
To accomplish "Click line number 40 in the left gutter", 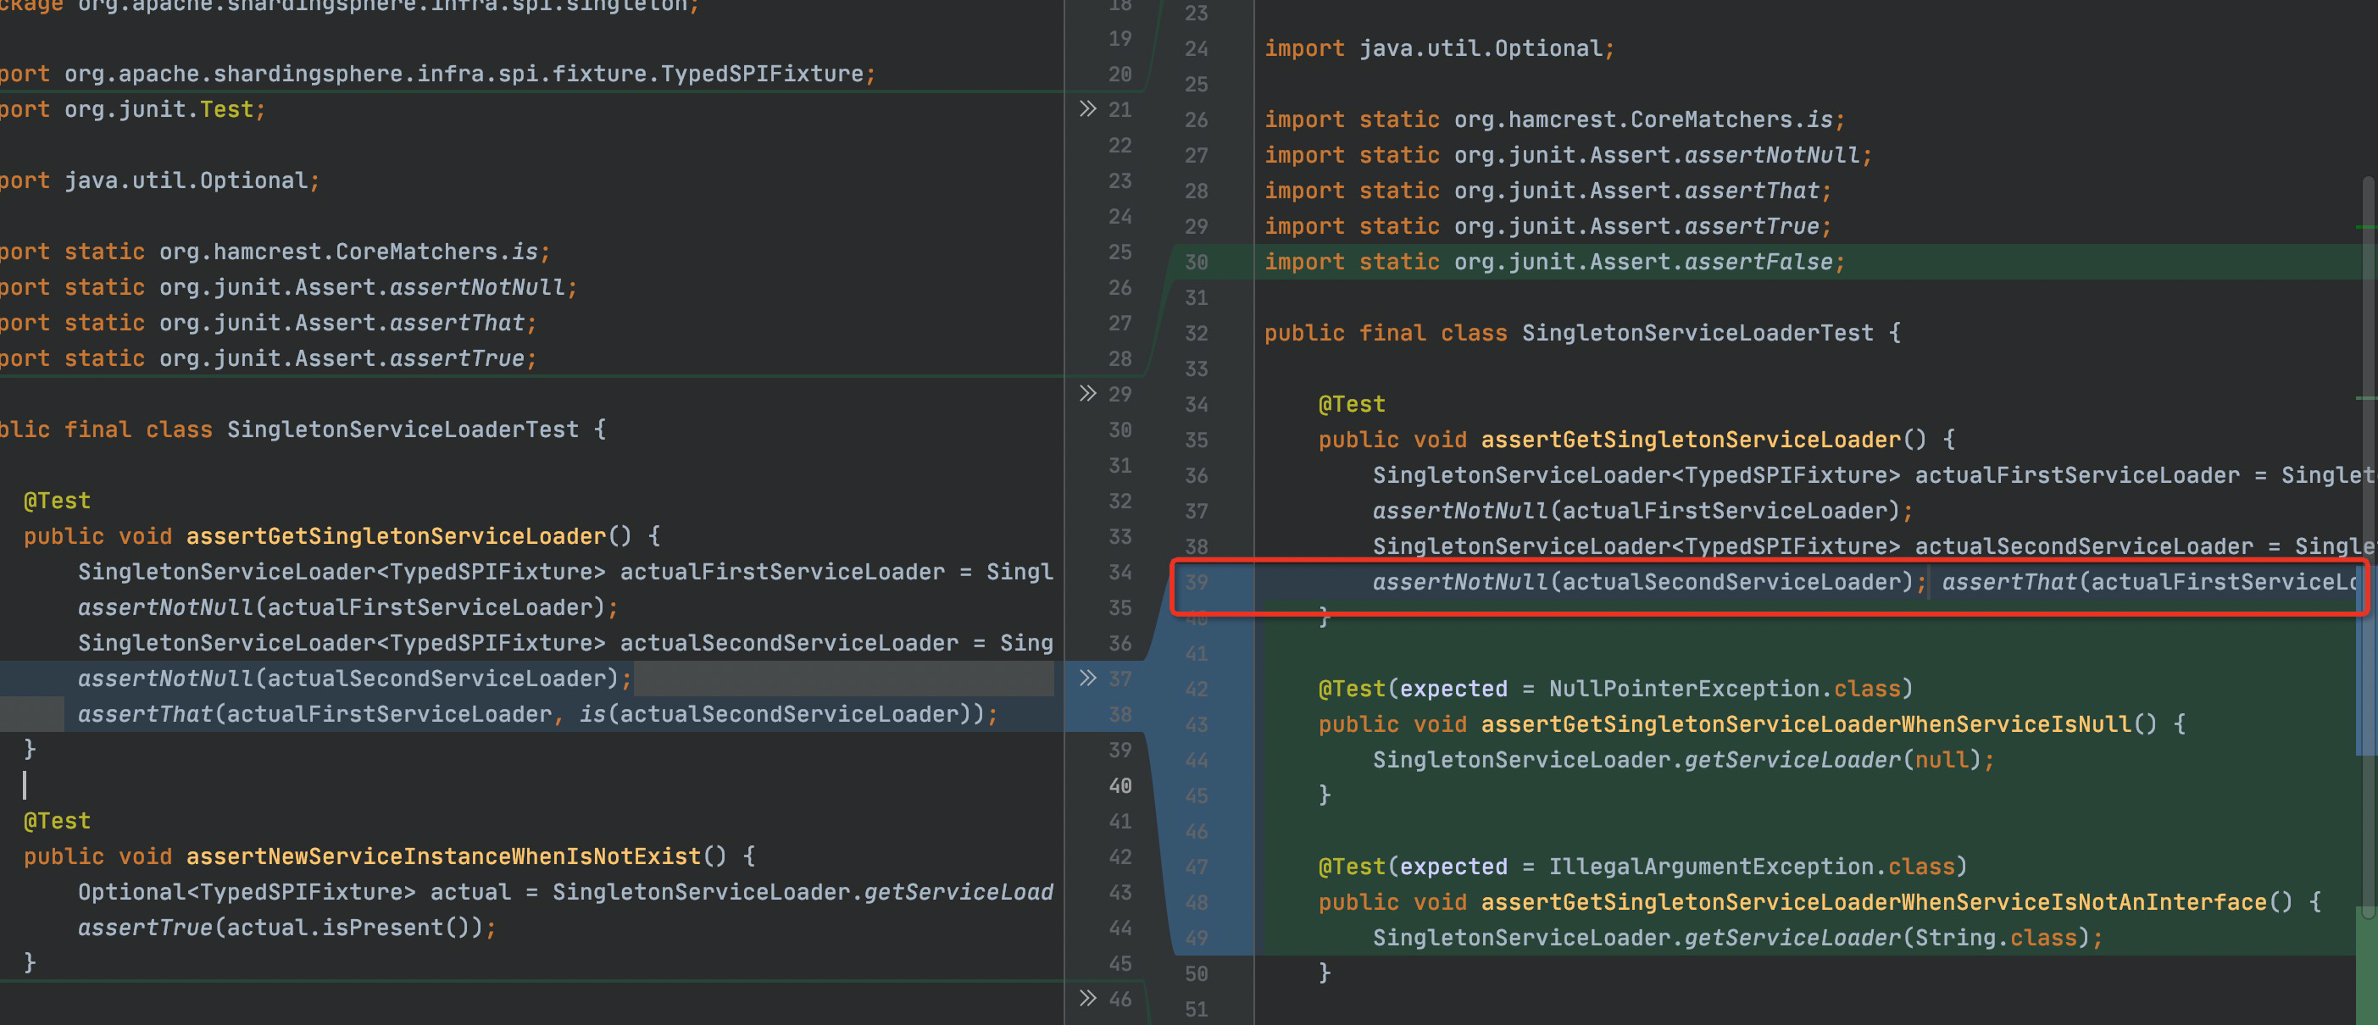I will (x=1120, y=786).
